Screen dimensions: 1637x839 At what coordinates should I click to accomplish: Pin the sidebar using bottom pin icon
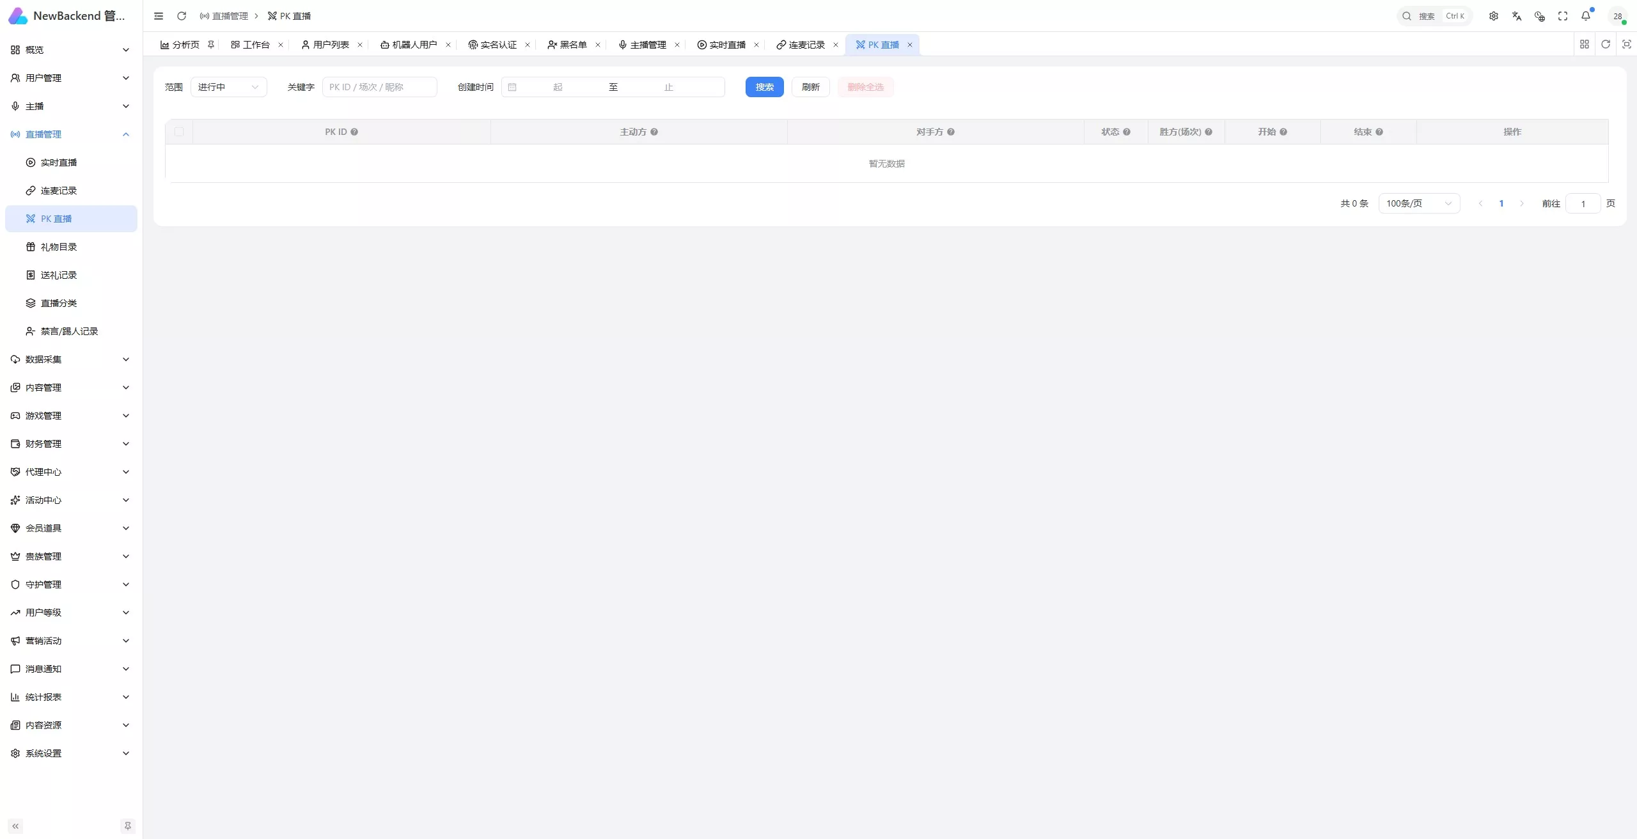pyautogui.click(x=128, y=826)
